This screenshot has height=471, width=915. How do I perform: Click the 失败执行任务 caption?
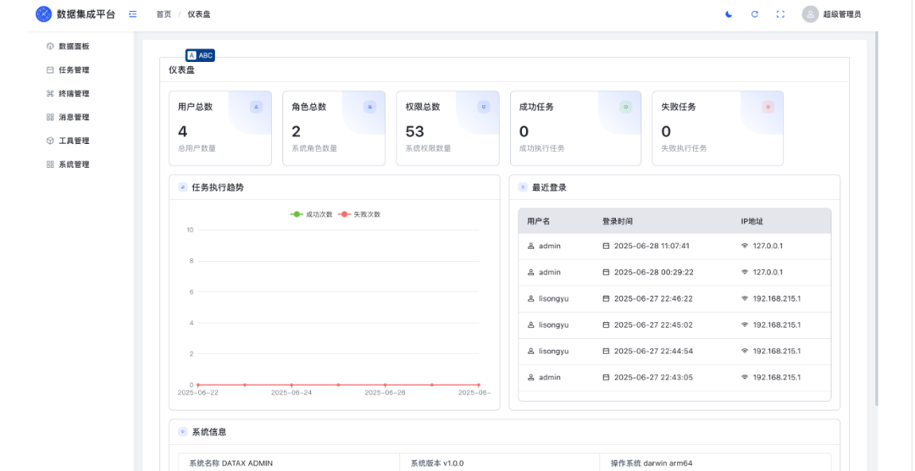point(684,148)
